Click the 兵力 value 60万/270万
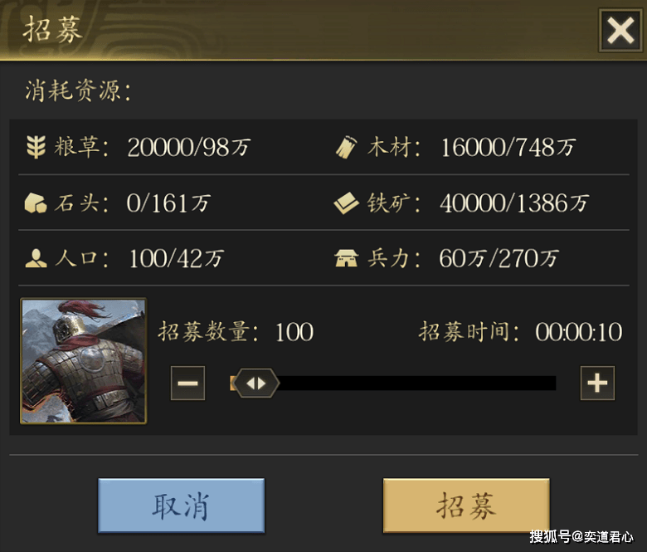Image resolution: width=647 pixels, height=552 pixels. (499, 259)
